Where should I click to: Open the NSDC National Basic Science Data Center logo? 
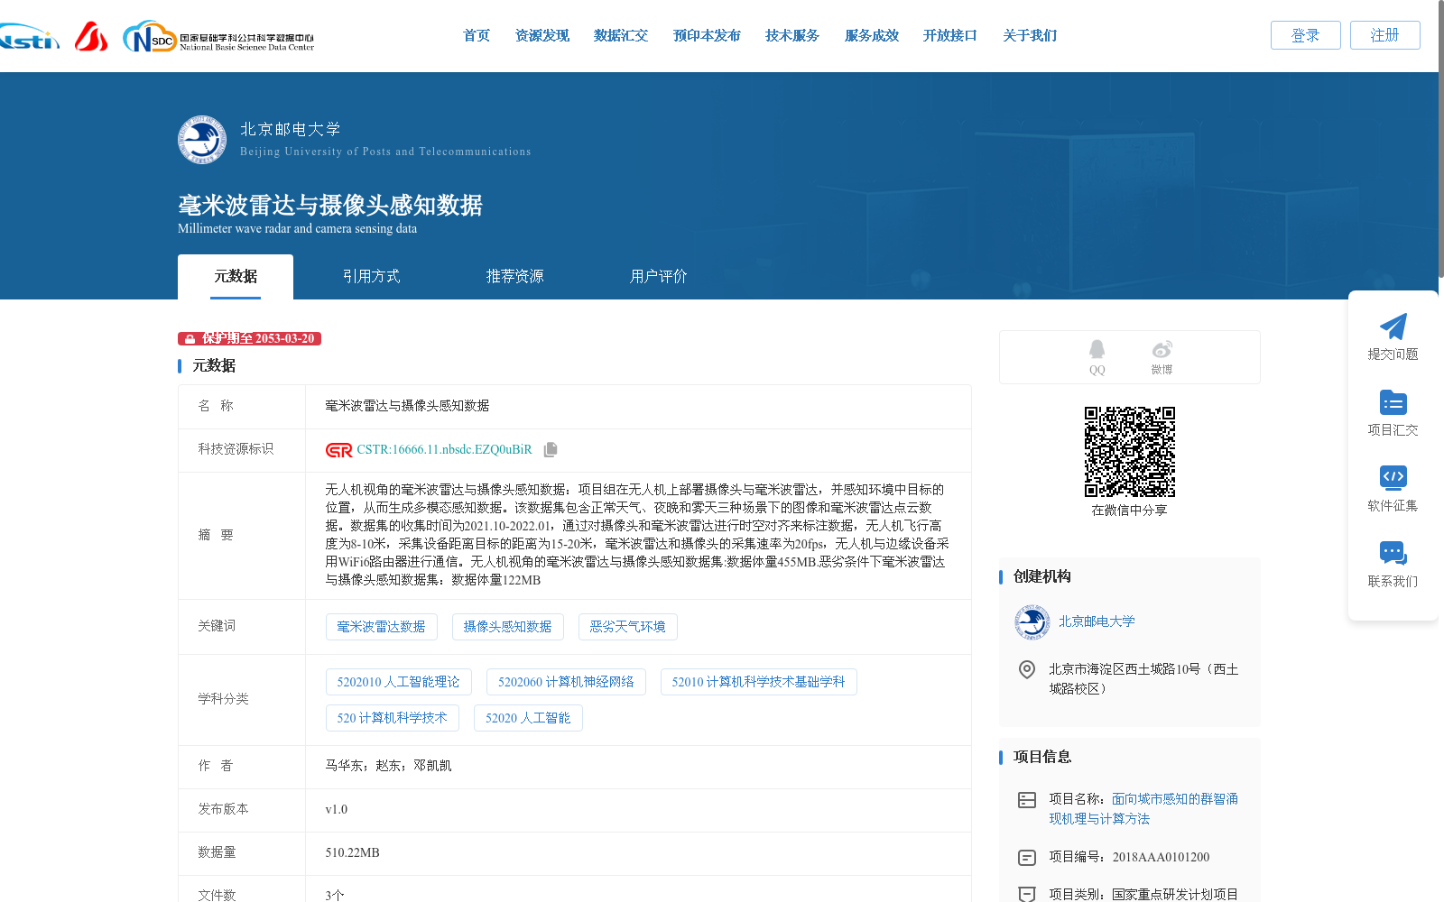[x=218, y=37]
